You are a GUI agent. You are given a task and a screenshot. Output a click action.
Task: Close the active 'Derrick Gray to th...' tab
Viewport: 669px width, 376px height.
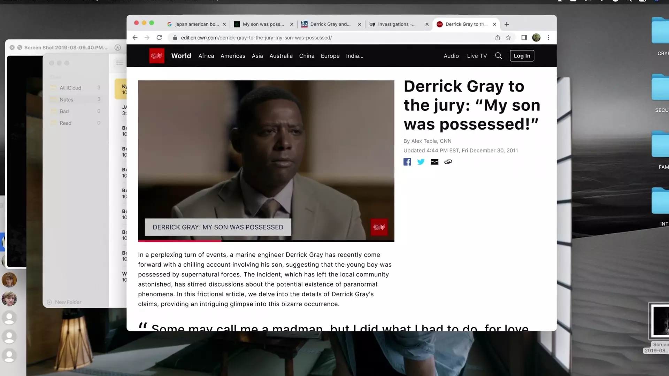pos(494,24)
